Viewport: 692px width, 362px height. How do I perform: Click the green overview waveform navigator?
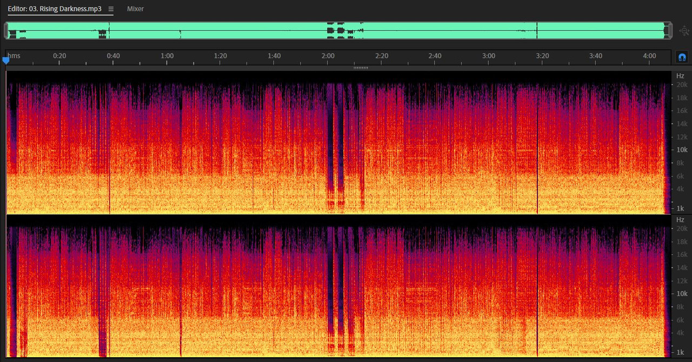pos(338,31)
